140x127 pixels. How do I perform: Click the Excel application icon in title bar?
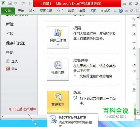point(3,3)
